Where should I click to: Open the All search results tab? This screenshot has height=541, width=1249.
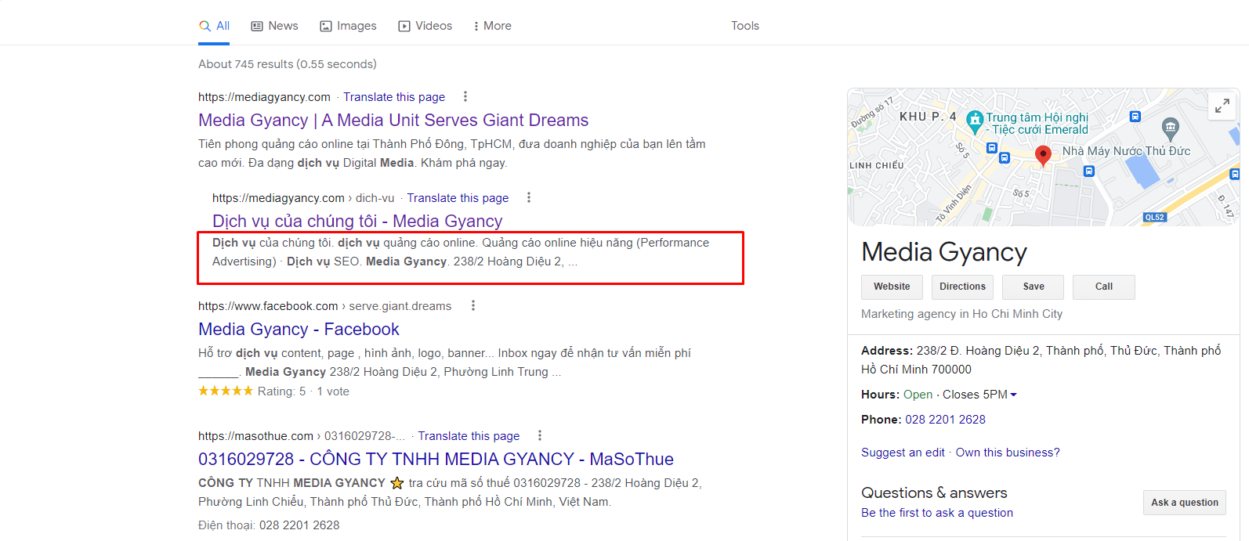214,26
